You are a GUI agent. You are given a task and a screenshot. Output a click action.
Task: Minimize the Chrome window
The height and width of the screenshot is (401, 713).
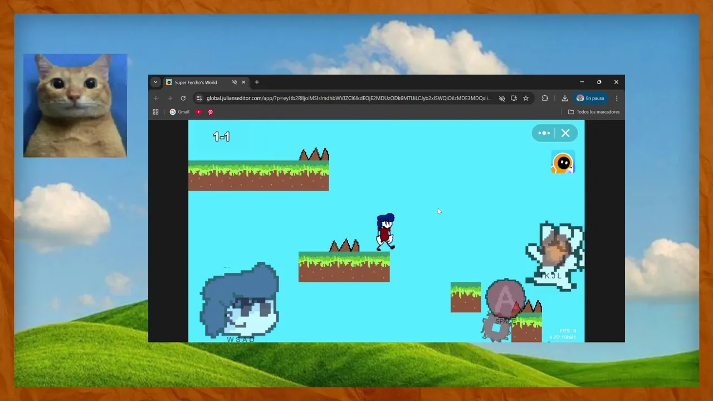click(582, 82)
